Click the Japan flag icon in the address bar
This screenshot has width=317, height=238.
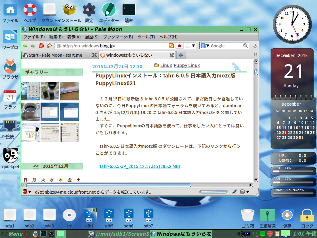click(179, 46)
